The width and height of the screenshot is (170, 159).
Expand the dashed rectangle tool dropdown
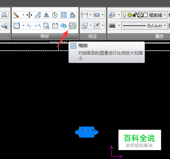23,25
